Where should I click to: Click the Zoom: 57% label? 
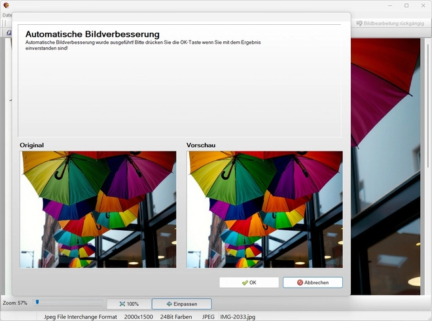coord(15,303)
